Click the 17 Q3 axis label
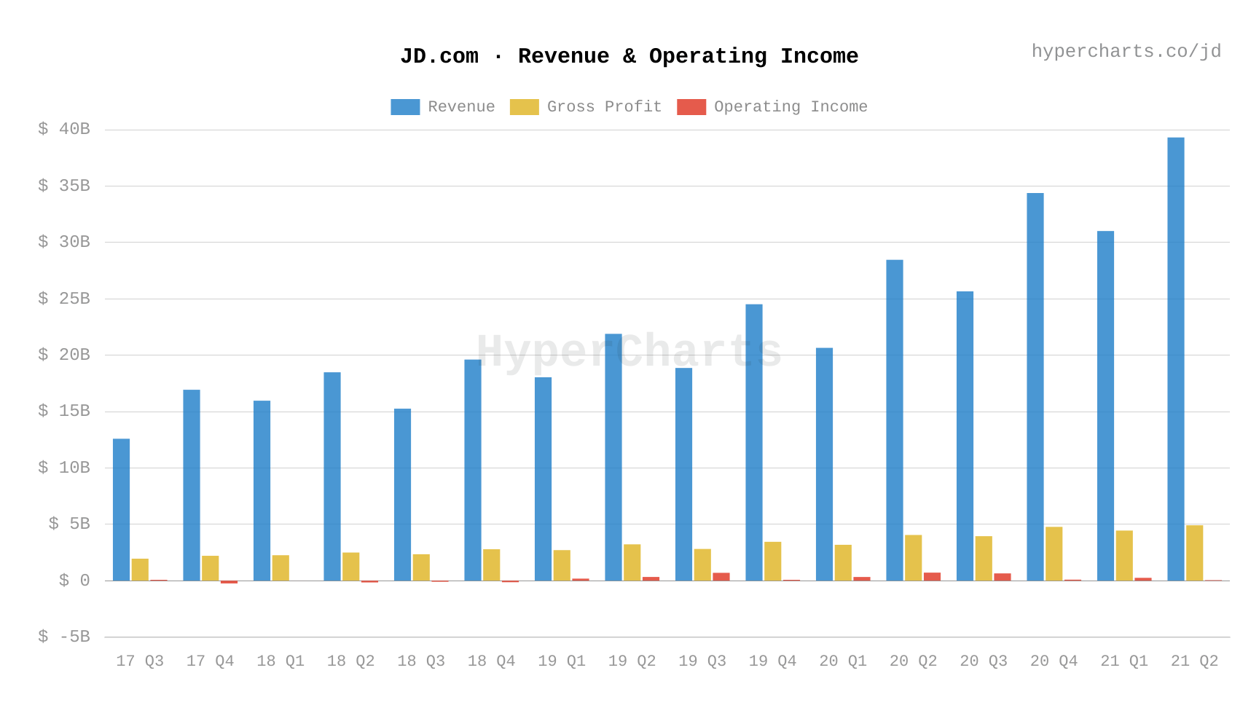This screenshot has height=708, width=1259. pos(141,661)
